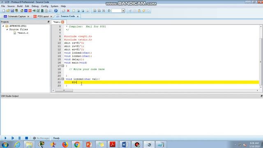Open the Build menu
This screenshot has width=263, height=148.
click(x=20, y=6)
